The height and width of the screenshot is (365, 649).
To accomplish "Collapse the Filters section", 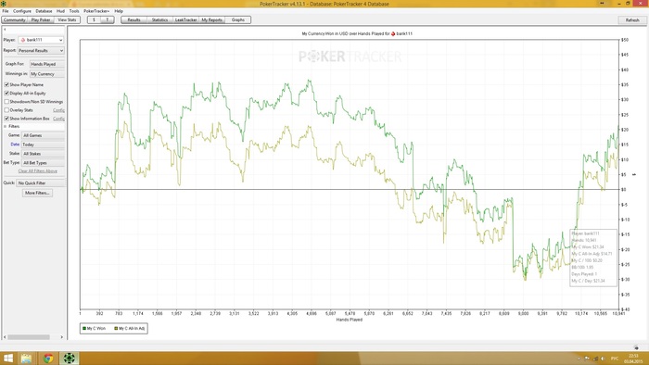I will 6,127.
